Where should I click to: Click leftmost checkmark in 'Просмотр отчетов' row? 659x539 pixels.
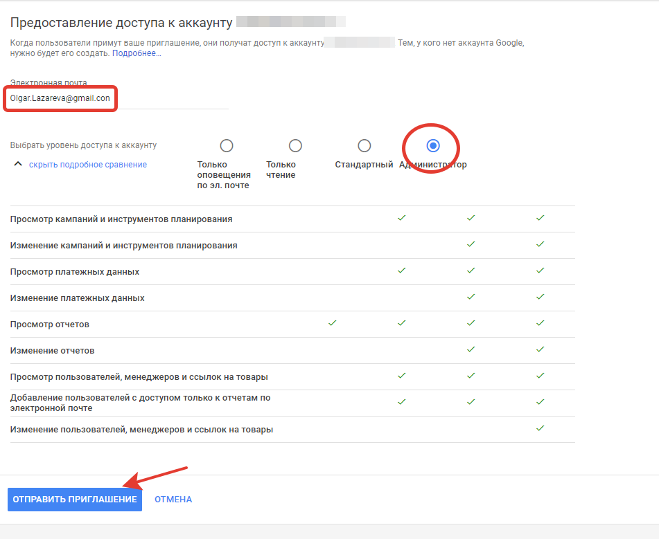coord(332,323)
